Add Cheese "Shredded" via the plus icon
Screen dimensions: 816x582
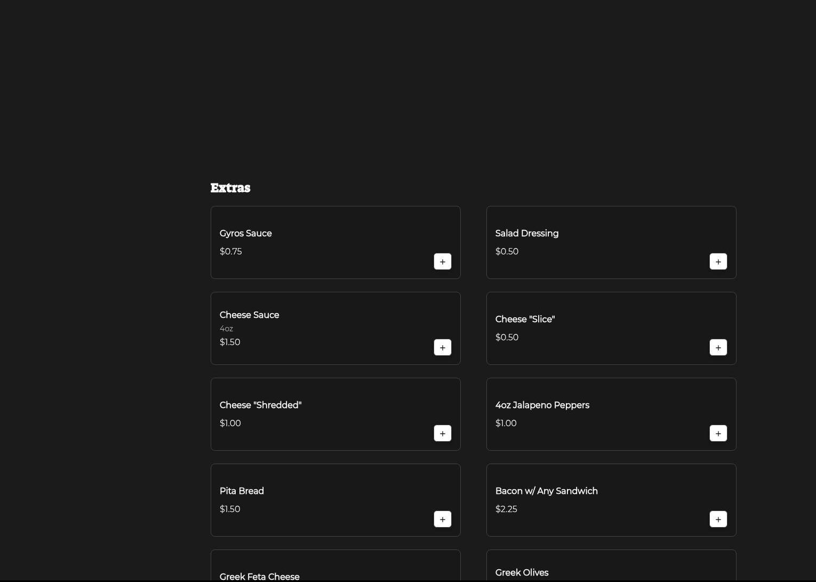point(442,433)
